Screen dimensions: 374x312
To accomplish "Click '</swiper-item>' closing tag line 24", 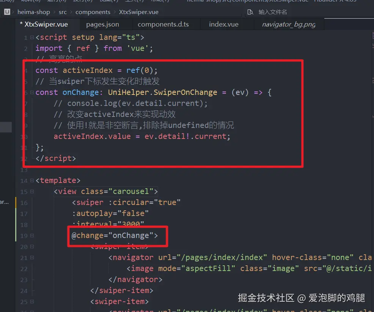I will click(122, 290).
